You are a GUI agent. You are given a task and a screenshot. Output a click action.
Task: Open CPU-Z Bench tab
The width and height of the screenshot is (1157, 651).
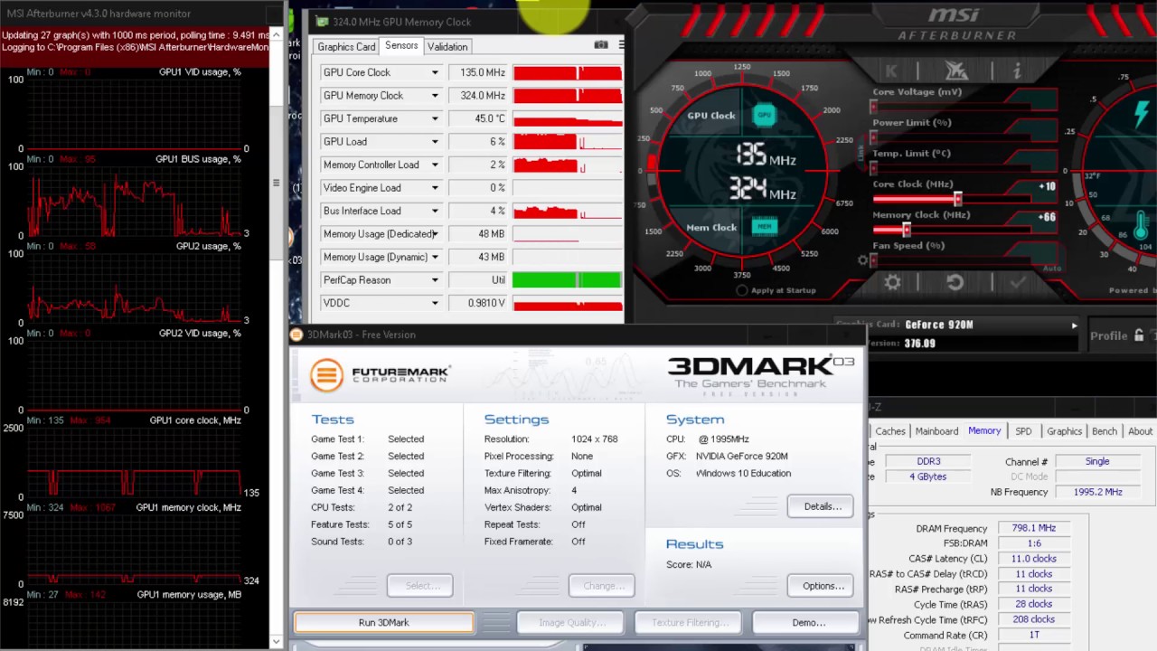click(1105, 431)
